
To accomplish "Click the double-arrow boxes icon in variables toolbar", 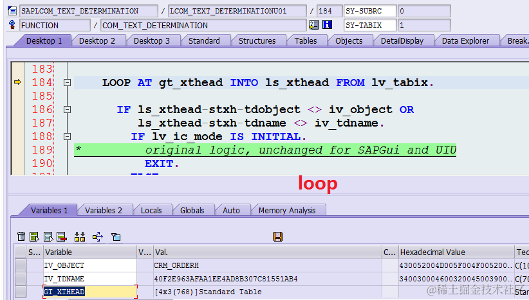I will tap(80, 236).
